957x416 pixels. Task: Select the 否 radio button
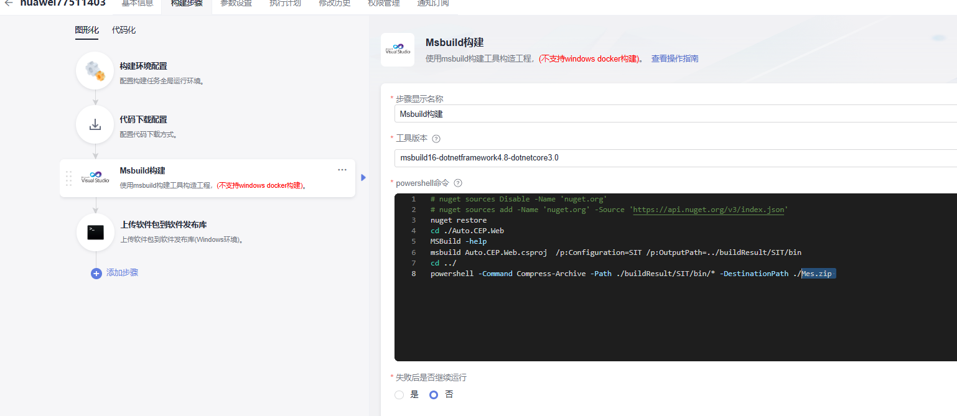(434, 395)
